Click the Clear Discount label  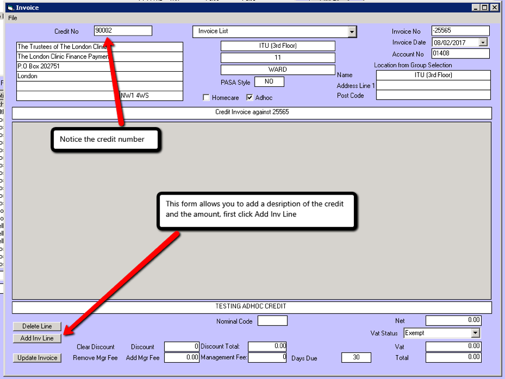point(96,347)
